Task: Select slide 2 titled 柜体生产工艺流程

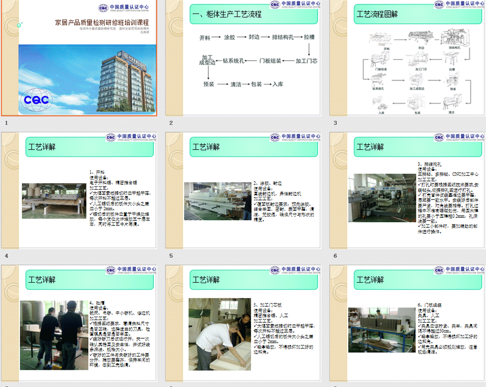Action: coord(243,58)
